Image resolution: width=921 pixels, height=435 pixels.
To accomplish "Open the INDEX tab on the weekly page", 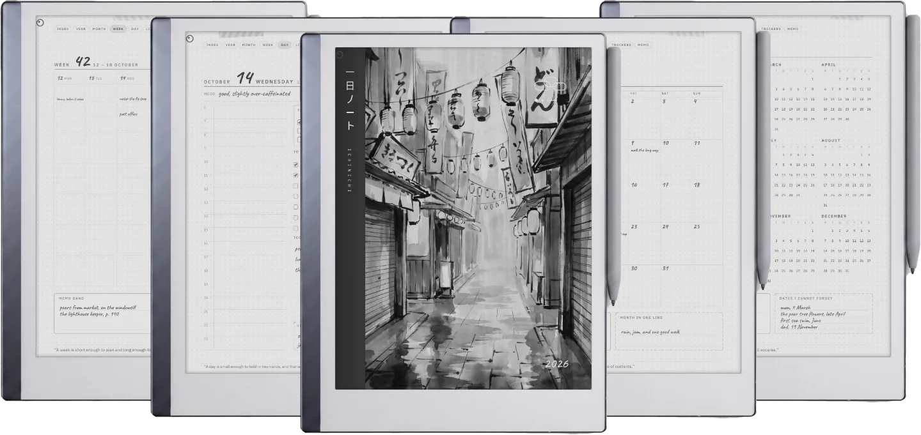I will click(63, 29).
